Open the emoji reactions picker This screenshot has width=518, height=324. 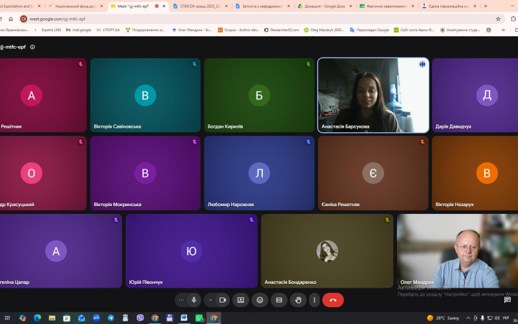(x=260, y=300)
